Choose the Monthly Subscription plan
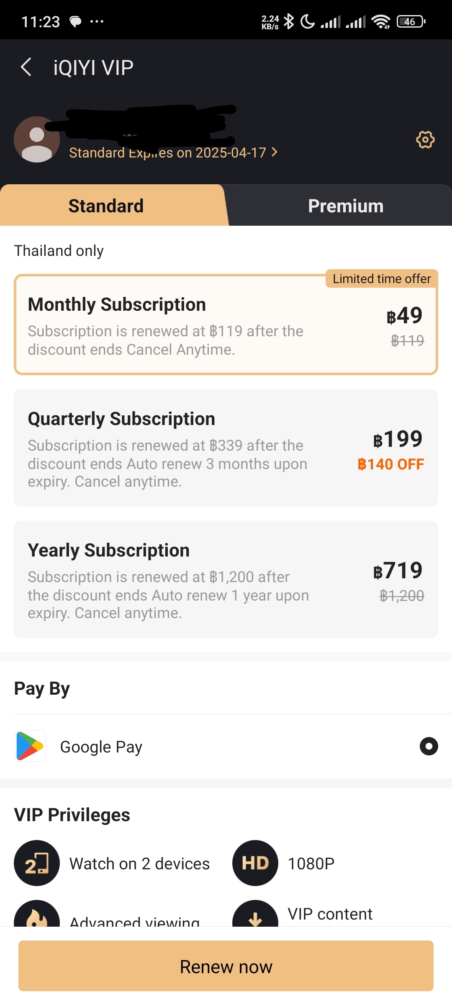 coord(226,325)
